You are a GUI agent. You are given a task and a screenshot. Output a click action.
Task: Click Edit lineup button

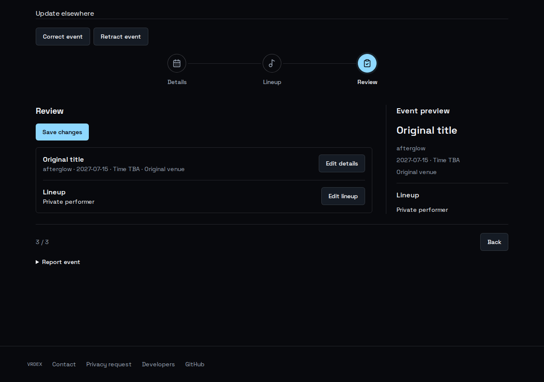(x=343, y=196)
